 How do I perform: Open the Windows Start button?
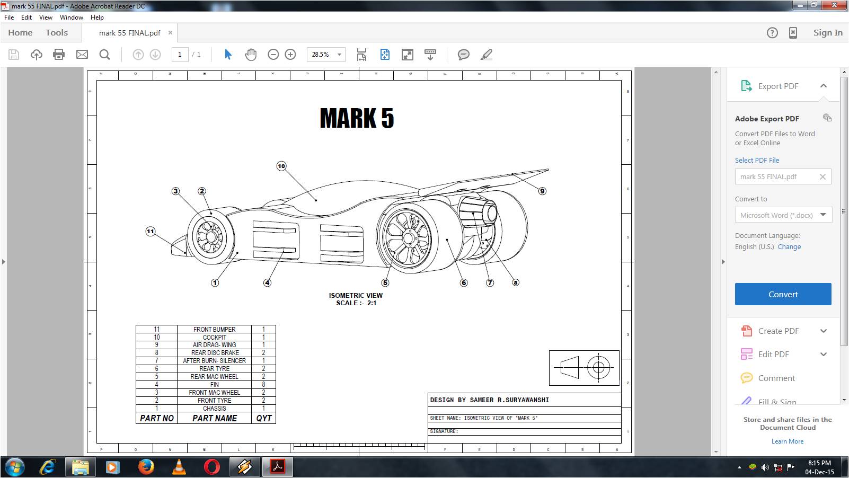point(14,467)
